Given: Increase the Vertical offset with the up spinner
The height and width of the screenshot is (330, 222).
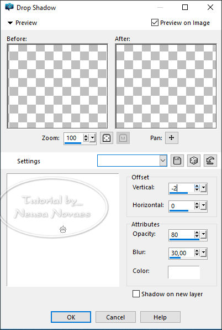Looking at the screenshot, I should pyautogui.click(x=197, y=186).
